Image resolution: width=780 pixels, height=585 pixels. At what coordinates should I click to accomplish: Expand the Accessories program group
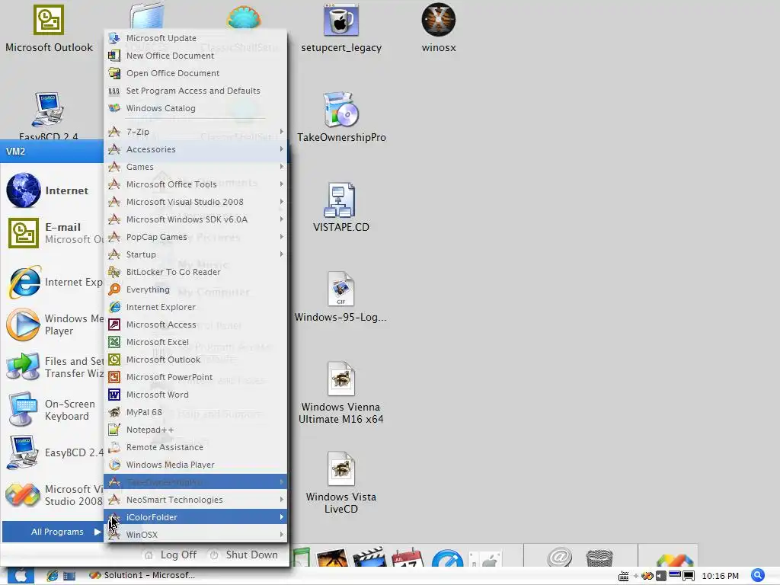(196, 149)
